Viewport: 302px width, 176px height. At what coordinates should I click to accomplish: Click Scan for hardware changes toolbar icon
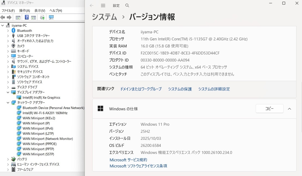51,17
